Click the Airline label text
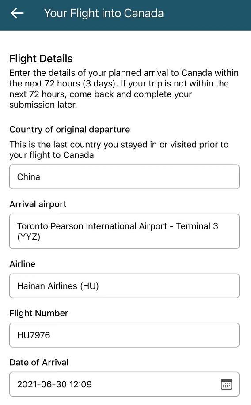Viewport: 251px width, 405px height. 23,264
